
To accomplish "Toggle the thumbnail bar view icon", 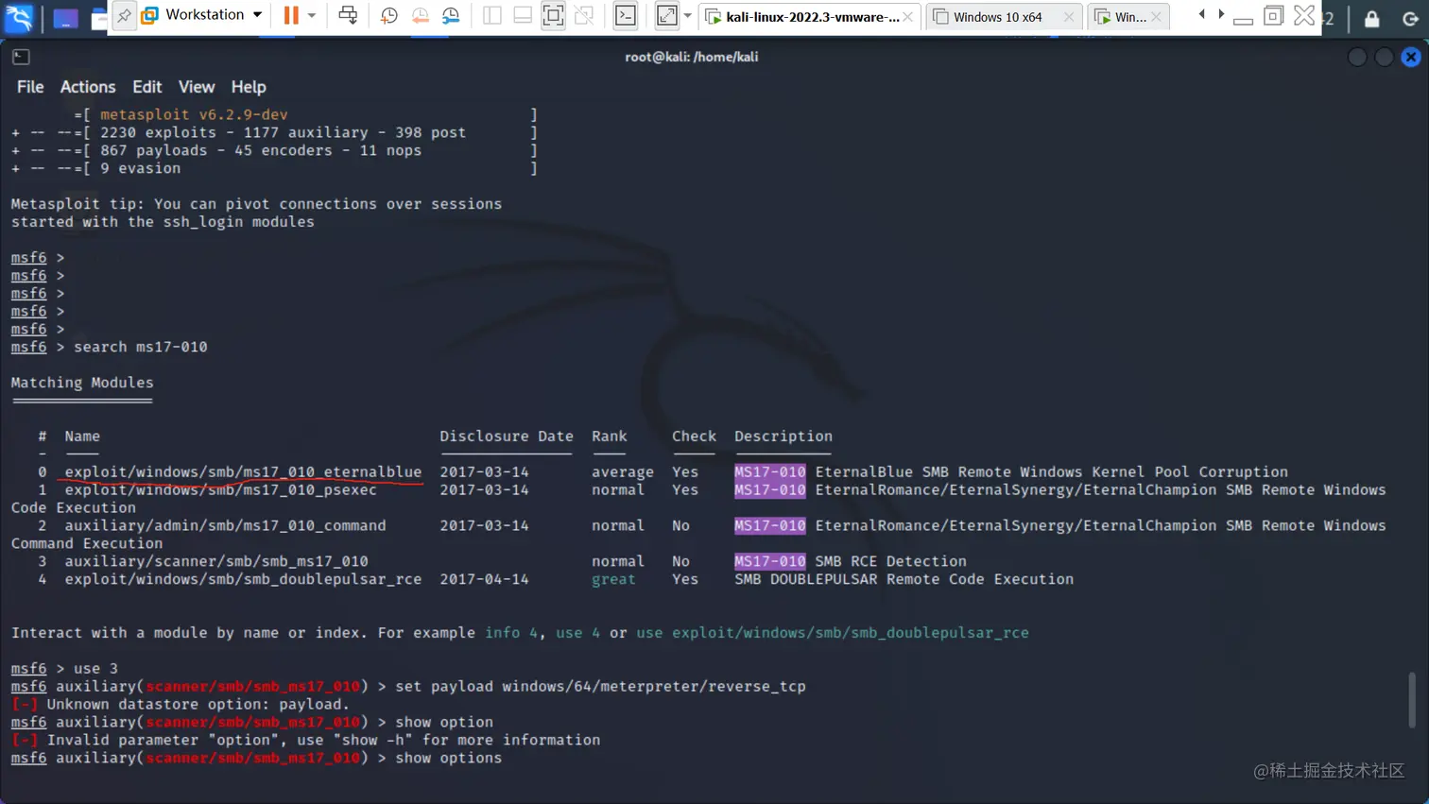I will (x=523, y=15).
